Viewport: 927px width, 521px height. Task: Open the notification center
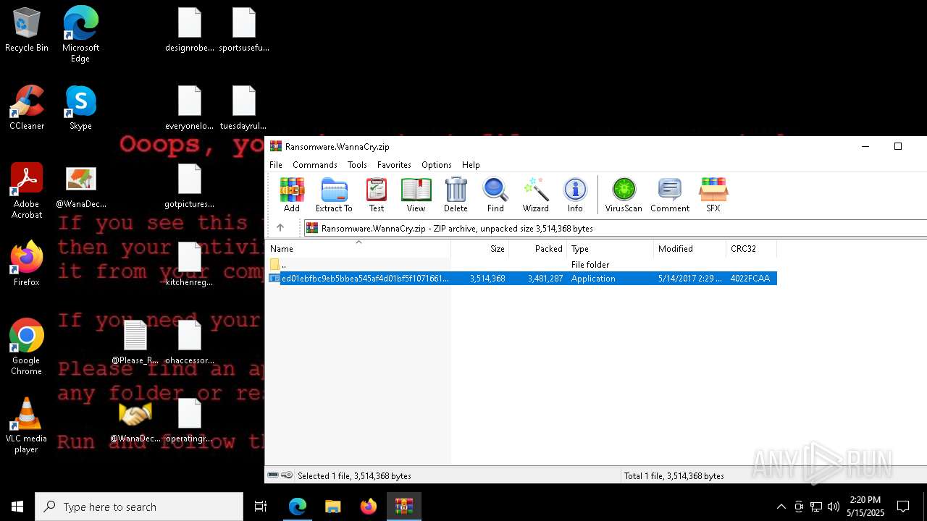coord(904,507)
